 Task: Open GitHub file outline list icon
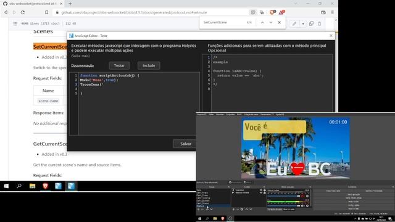pos(15,23)
